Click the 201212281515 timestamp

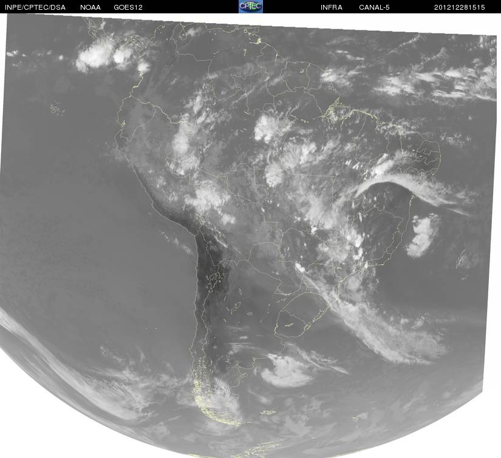coord(459,7)
